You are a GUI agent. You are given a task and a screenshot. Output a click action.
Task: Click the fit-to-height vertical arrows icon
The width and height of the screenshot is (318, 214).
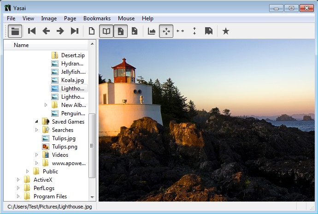pos(194,31)
